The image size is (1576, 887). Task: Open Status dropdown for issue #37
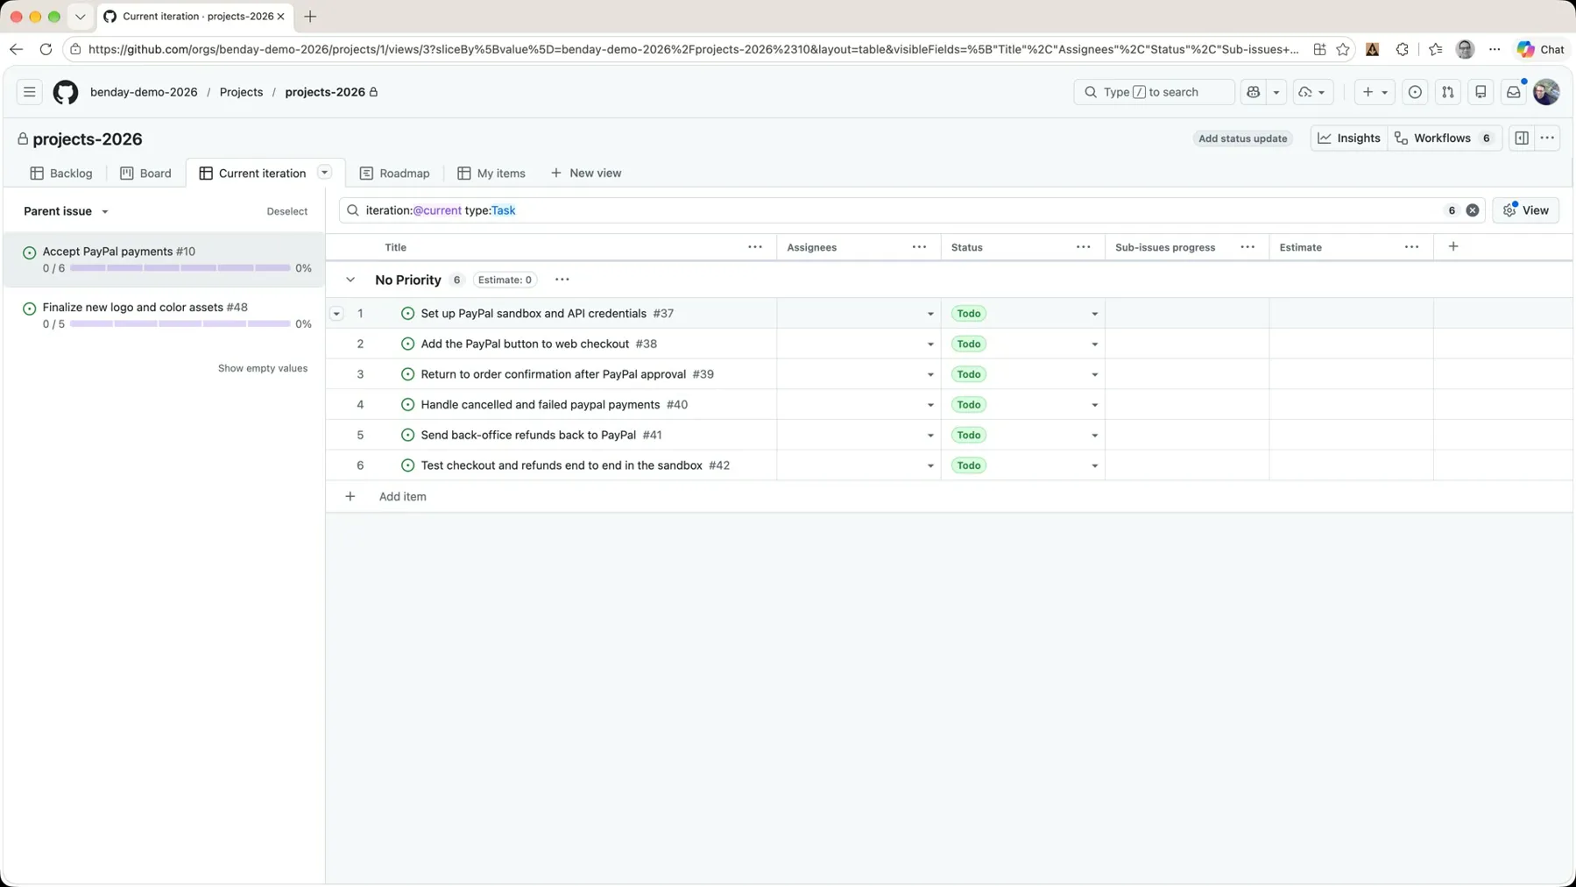coord(1094,314)
